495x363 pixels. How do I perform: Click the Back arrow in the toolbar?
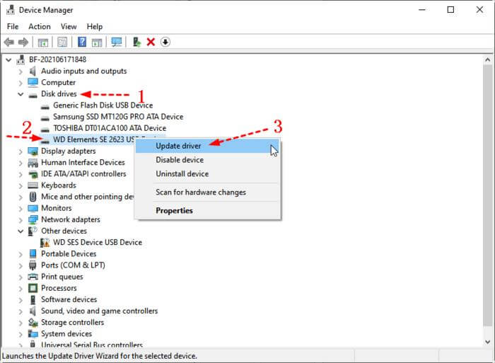point(9,42)
